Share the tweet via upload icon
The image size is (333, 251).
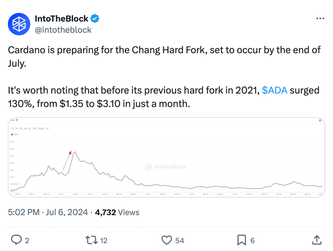point(317,240)
